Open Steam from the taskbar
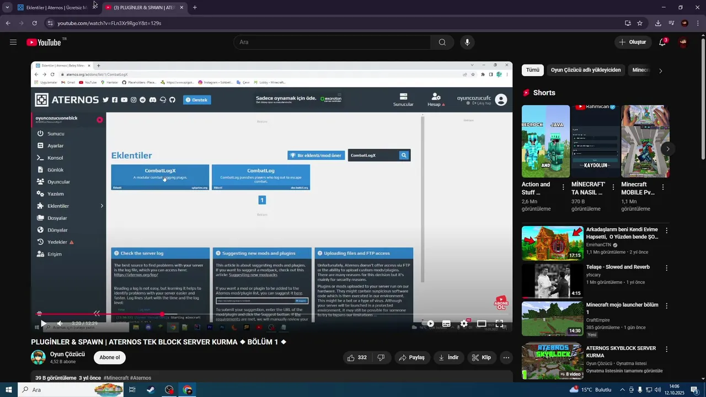706x397 pixels. pyautogui.click(x=151, y=390)
